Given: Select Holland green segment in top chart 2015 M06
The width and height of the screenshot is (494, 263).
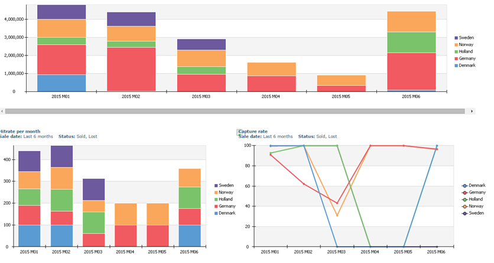Looking at the screenshot, I should tap(411, 42).
